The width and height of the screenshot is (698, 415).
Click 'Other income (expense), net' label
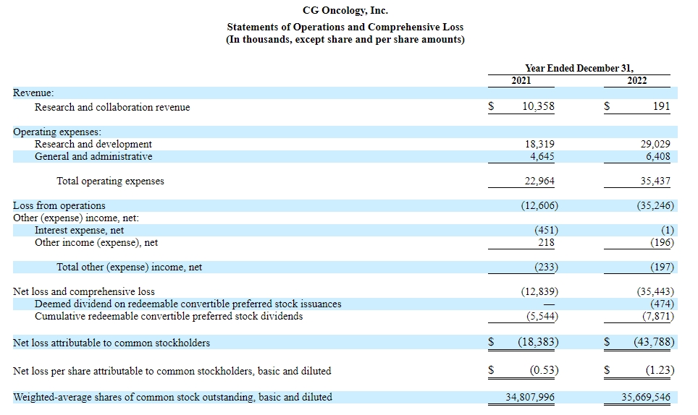96,243
